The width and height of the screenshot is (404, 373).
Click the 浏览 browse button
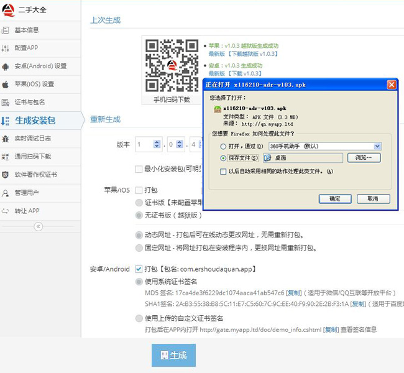pyautogui.click(x=364, y=157)
